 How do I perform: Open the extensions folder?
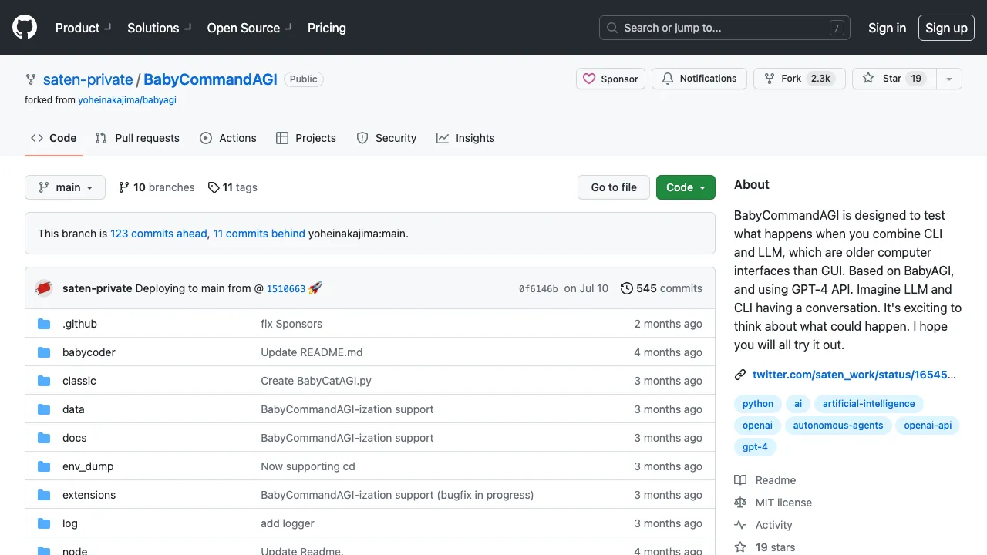click(89, 495)
